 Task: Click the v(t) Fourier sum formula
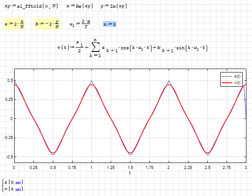pyautogui.click(x=132, y=48)
